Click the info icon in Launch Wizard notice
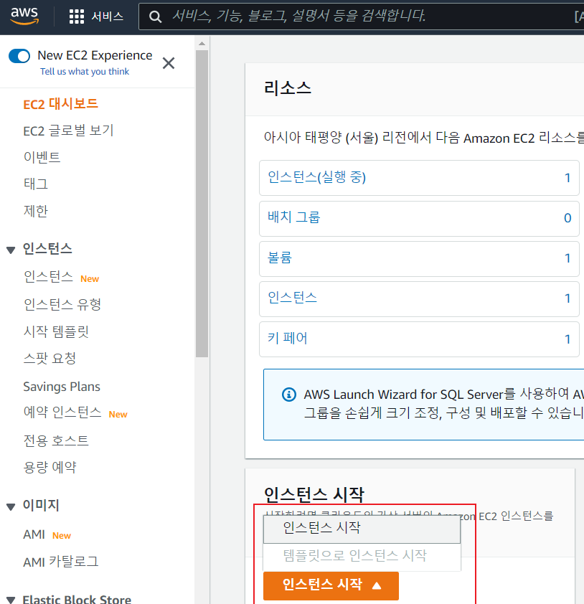Viewport: 584px width, 604px height. click(289, 395)
